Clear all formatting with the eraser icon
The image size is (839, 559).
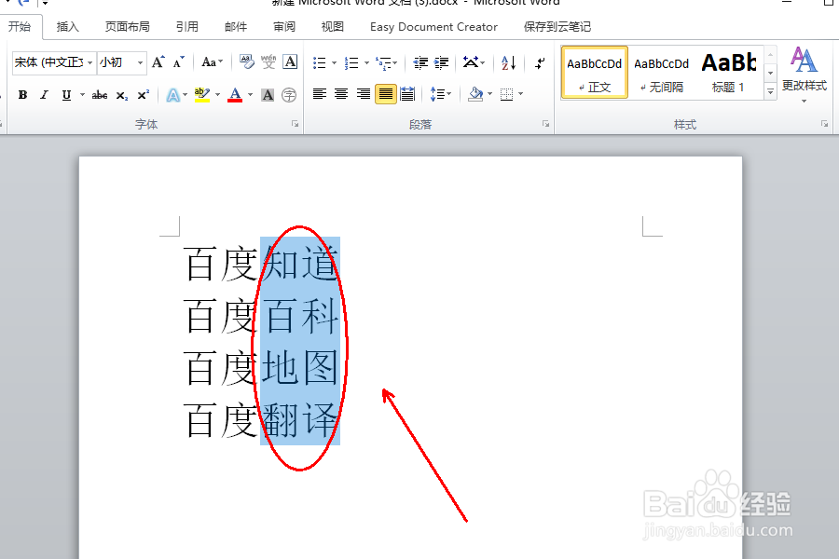tap(247, 61)
